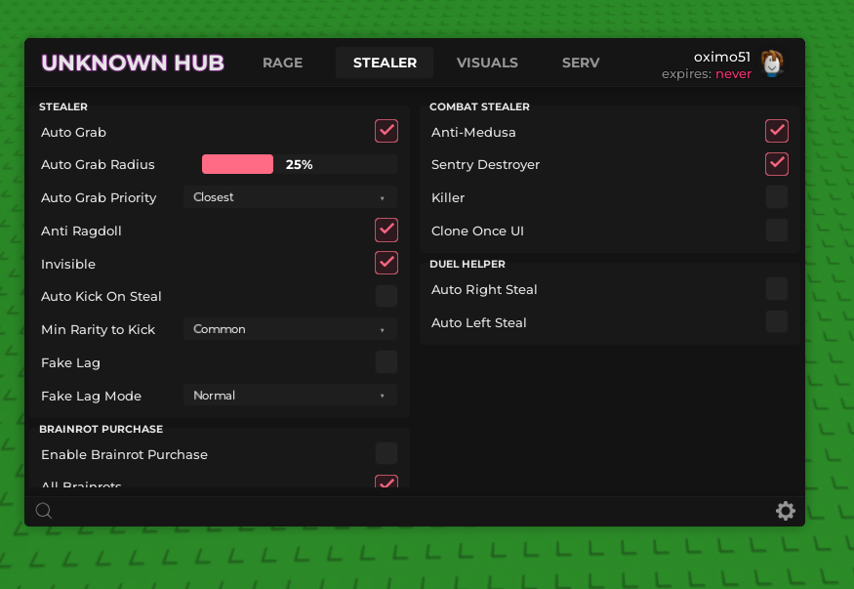Screen dimensions: 854x589
Task: Turn off the Sentry Destroyer checkbox
Action: point(777,164)
